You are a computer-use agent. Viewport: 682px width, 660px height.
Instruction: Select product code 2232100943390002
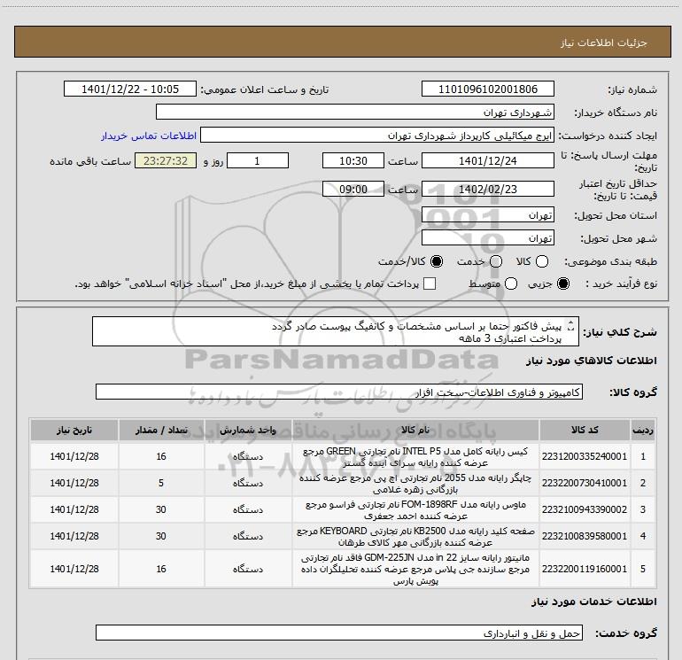tap(585, 509)
